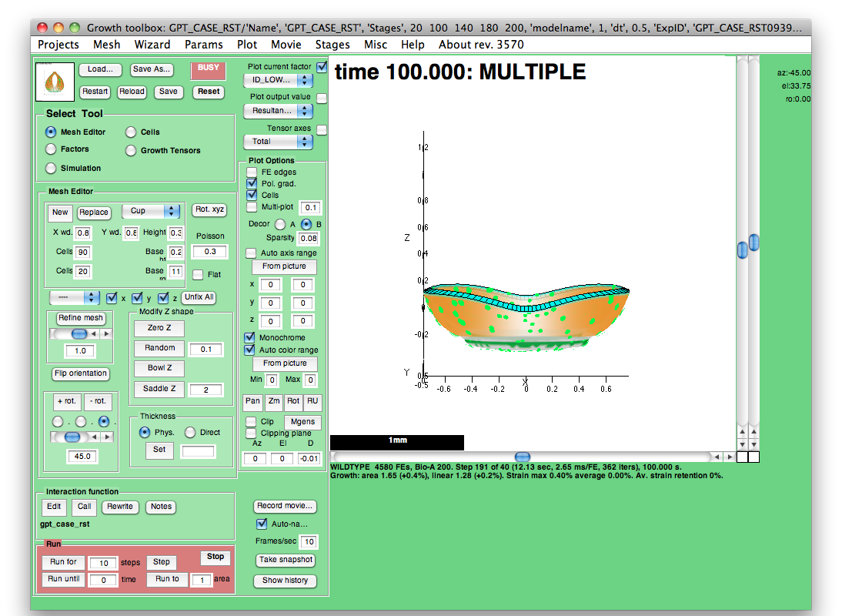
Task: Click the Take snapshot button
Action: click(286, 560)
